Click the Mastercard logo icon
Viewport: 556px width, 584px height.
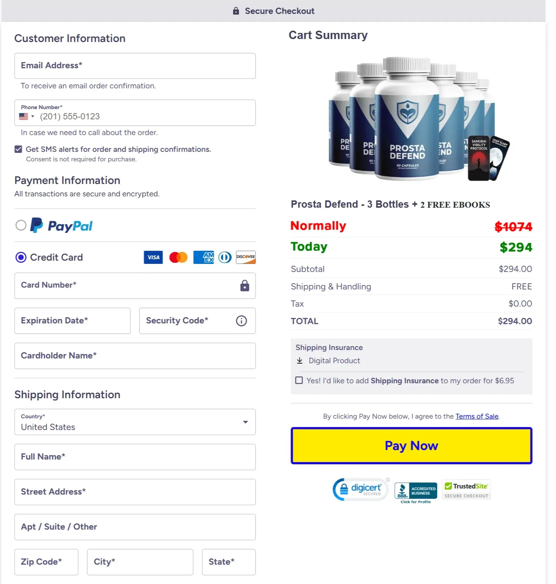tap(178, 257)
